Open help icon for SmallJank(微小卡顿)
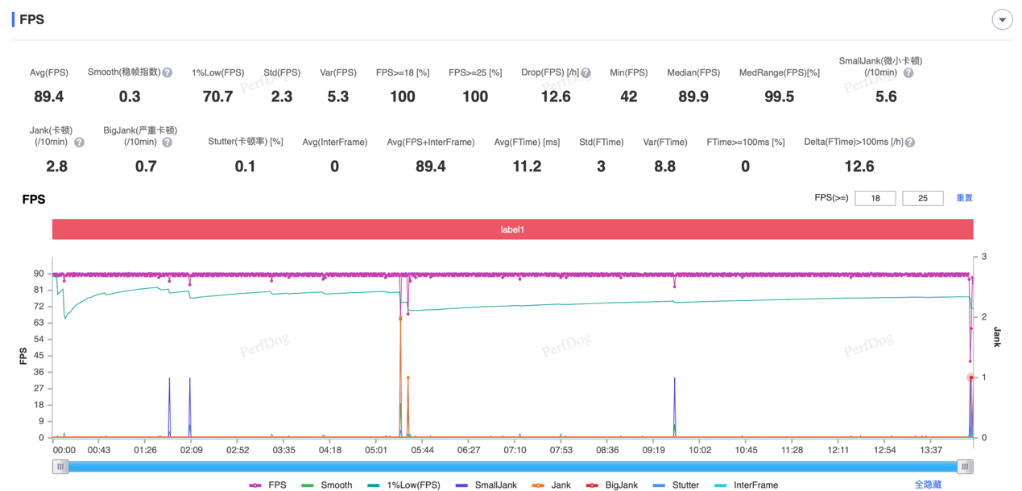 908,73
